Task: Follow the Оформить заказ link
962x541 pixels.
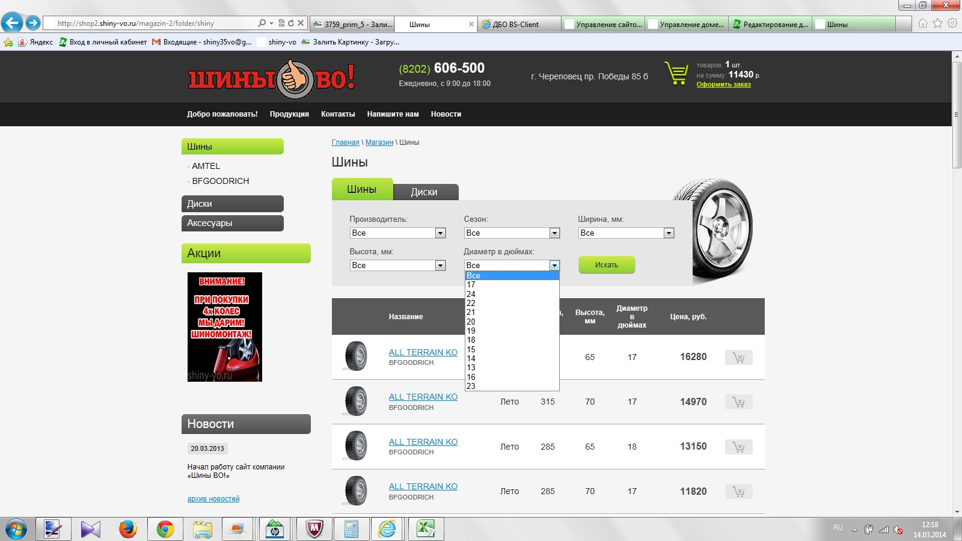Action: click(x=724, y=84)
